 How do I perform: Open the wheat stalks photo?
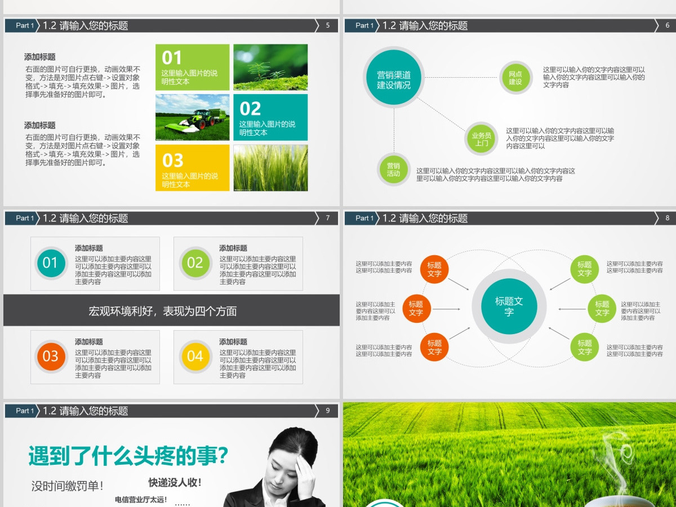pos(271,167)
